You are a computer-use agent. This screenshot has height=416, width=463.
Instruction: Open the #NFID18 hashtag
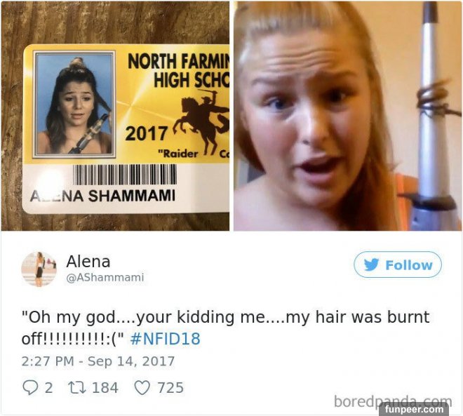(165, 339)
